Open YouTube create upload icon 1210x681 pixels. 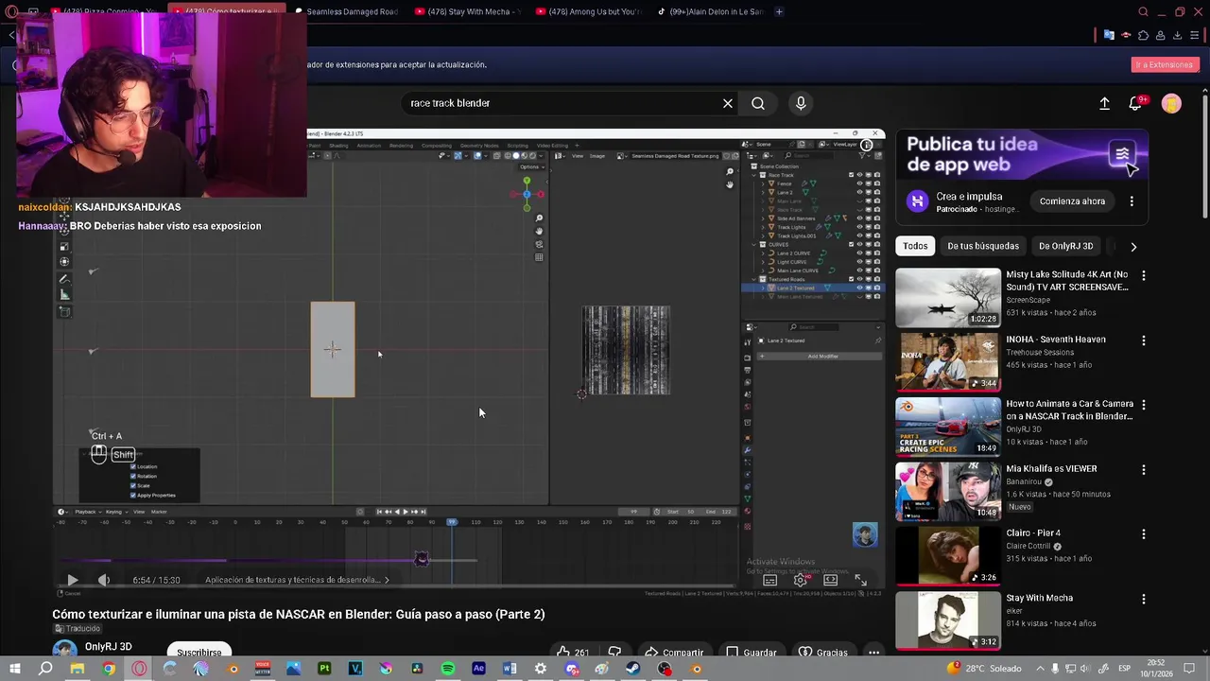click(1104, 103)
